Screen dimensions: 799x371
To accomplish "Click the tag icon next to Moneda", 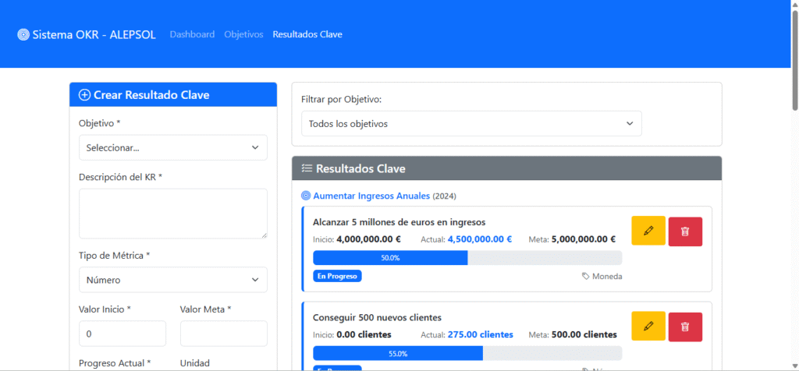I will tap(585, 276).
